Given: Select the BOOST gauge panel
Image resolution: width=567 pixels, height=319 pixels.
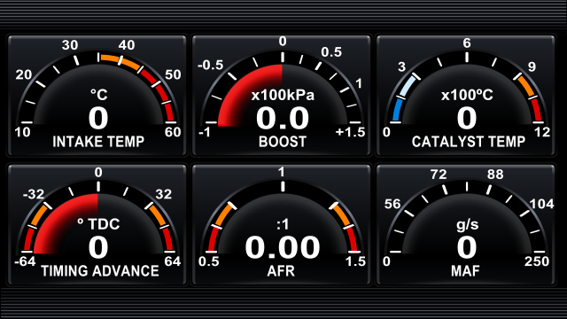Looking at the screenshot, I should click(282, 96).
